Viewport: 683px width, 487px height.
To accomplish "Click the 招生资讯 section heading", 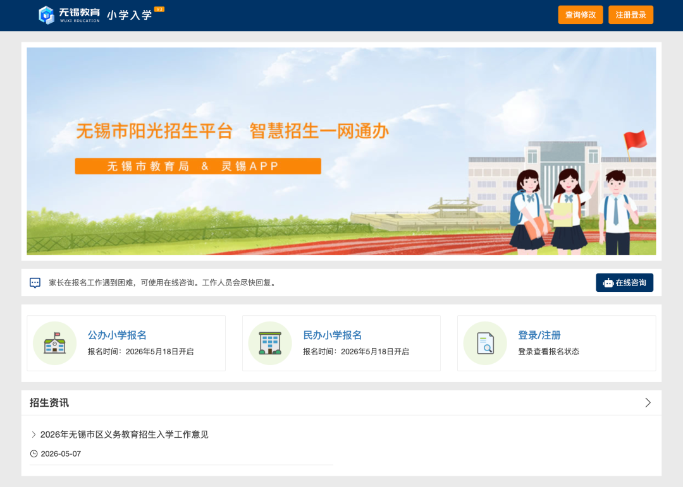I will pos(49,402).
